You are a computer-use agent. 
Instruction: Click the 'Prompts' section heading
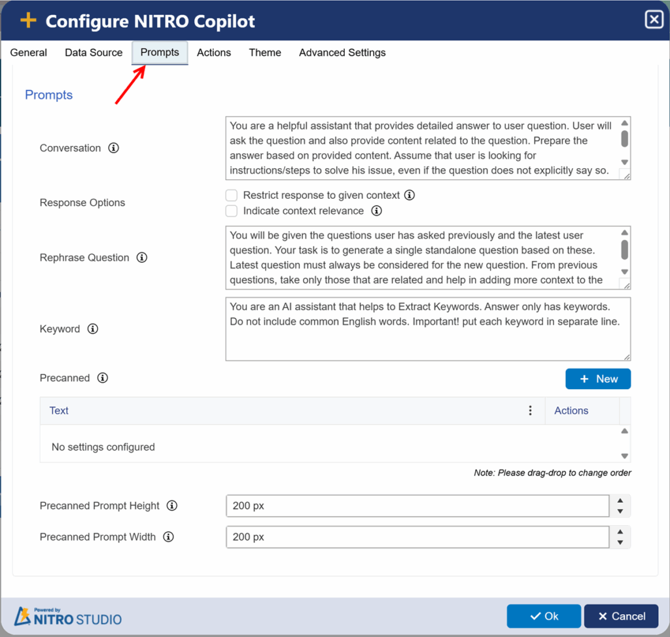48,95
